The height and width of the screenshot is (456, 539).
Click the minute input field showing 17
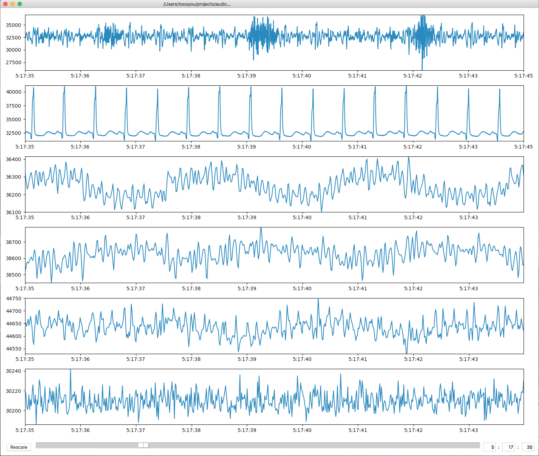[x=508, y=447]
